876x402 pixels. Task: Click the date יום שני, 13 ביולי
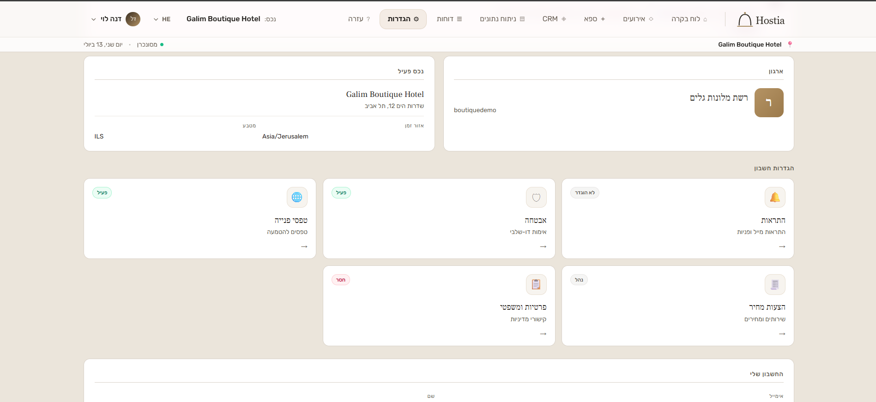103,45
